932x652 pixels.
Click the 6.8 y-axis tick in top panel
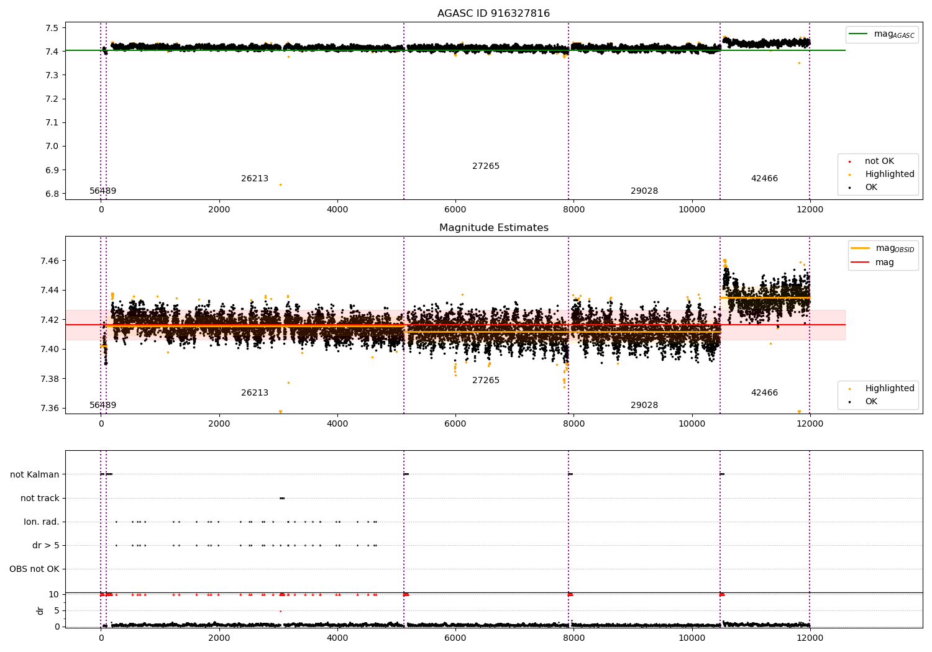pos(52,194)
